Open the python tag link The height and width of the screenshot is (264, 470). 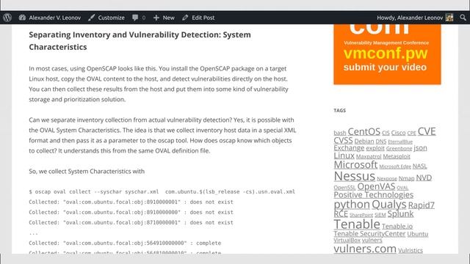click(352, 205)
